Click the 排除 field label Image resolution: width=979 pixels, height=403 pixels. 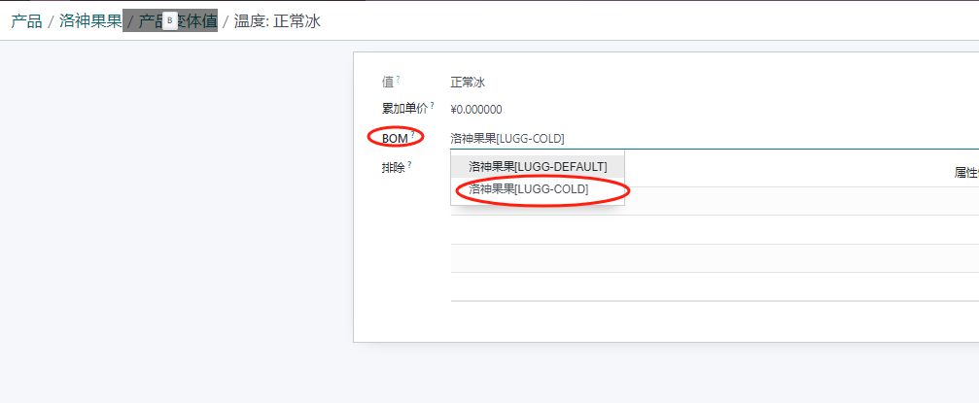(393, 168)
